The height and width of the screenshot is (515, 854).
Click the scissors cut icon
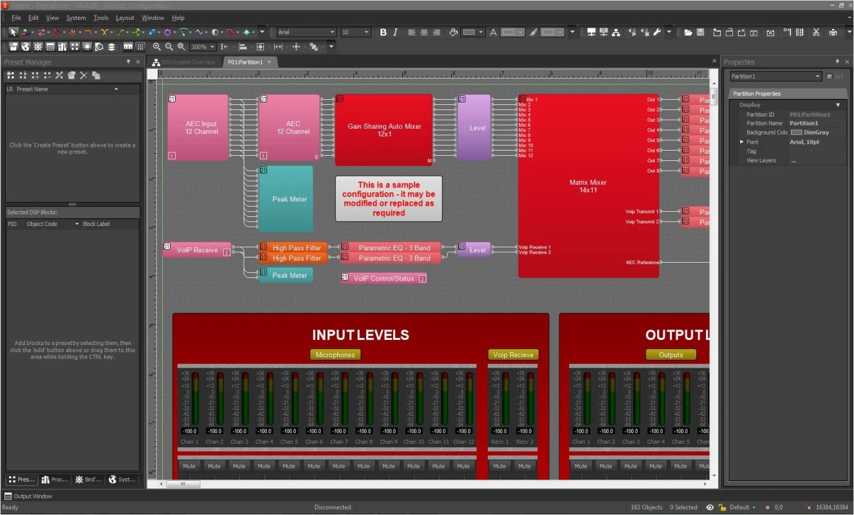tap(816, 32)
